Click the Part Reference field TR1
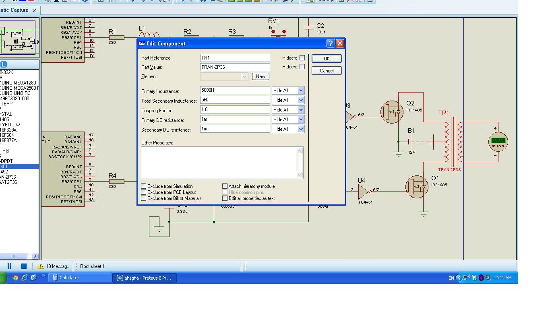Viewport: 550px width, 309px height. (x=235, y=58)
